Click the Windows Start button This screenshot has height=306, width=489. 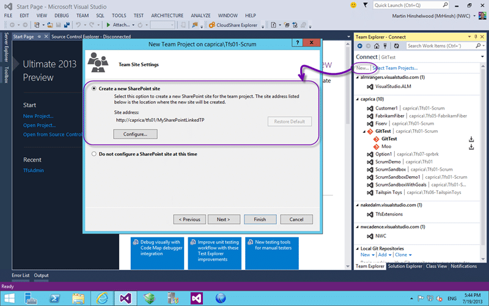tap(9, 298)
